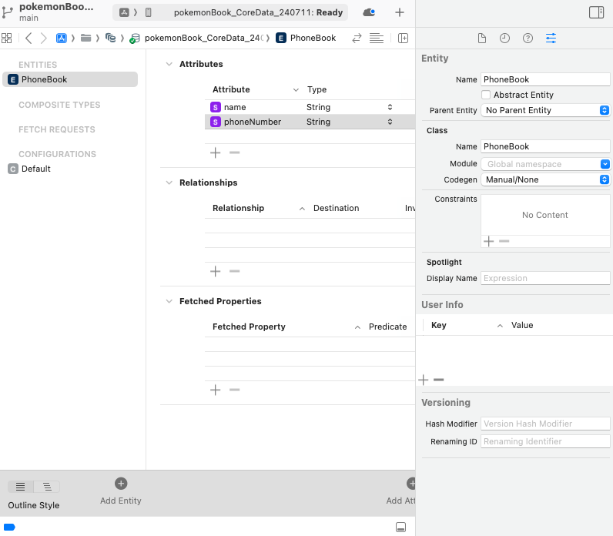Image resolution: width=613 pixels, height=536 pixels.
Task: Go back with the left chevron
Action: 28,38
